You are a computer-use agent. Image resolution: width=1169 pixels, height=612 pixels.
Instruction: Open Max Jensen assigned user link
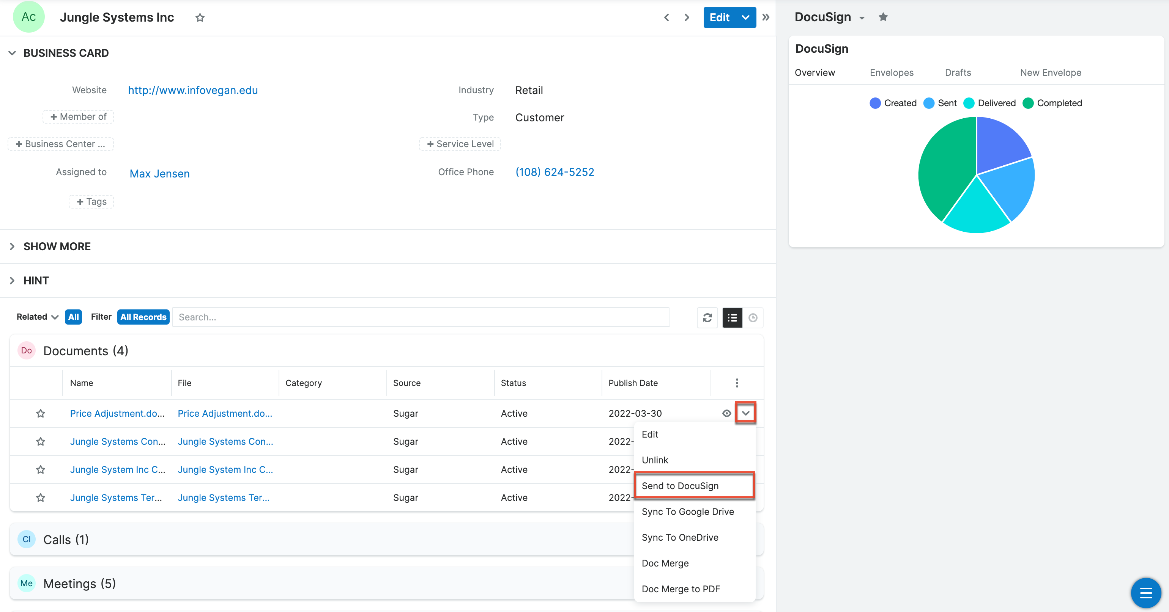(159, 174)
